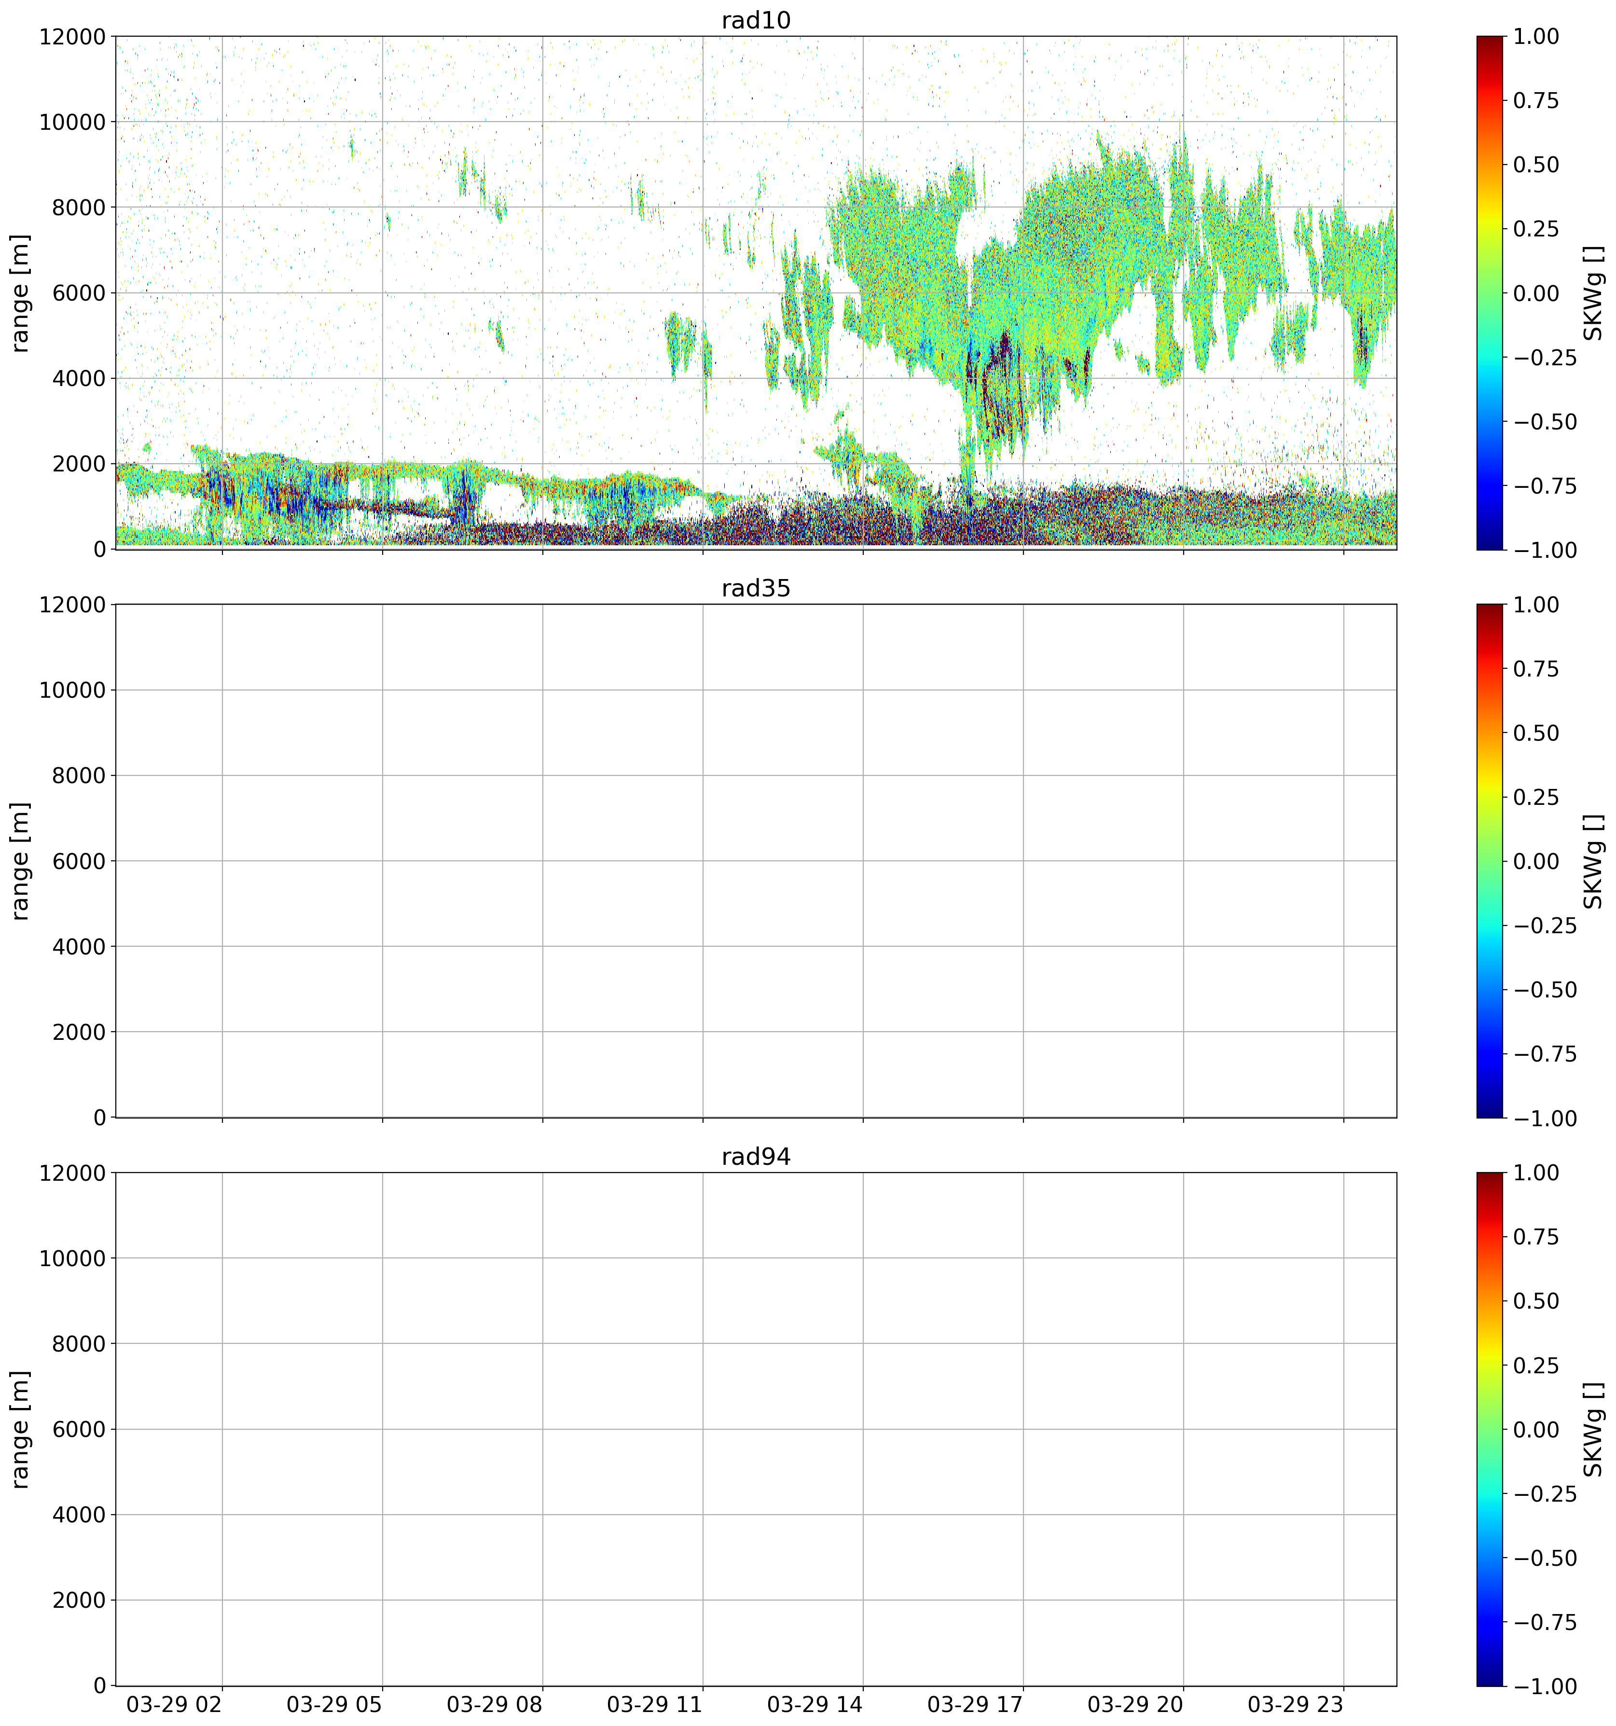
Task: Click the rad10 colorbar 'SKWg []' label
Action: coord(1592,292)
